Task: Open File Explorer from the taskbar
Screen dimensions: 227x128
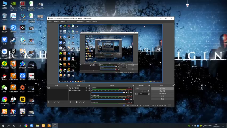Action: [37, 125]
